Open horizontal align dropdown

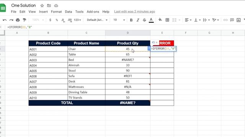[x=188, y=20]
